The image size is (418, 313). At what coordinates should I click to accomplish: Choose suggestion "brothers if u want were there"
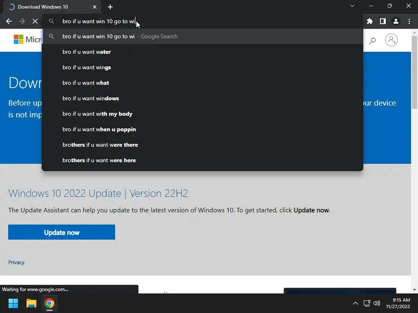[x=202, y=145]
